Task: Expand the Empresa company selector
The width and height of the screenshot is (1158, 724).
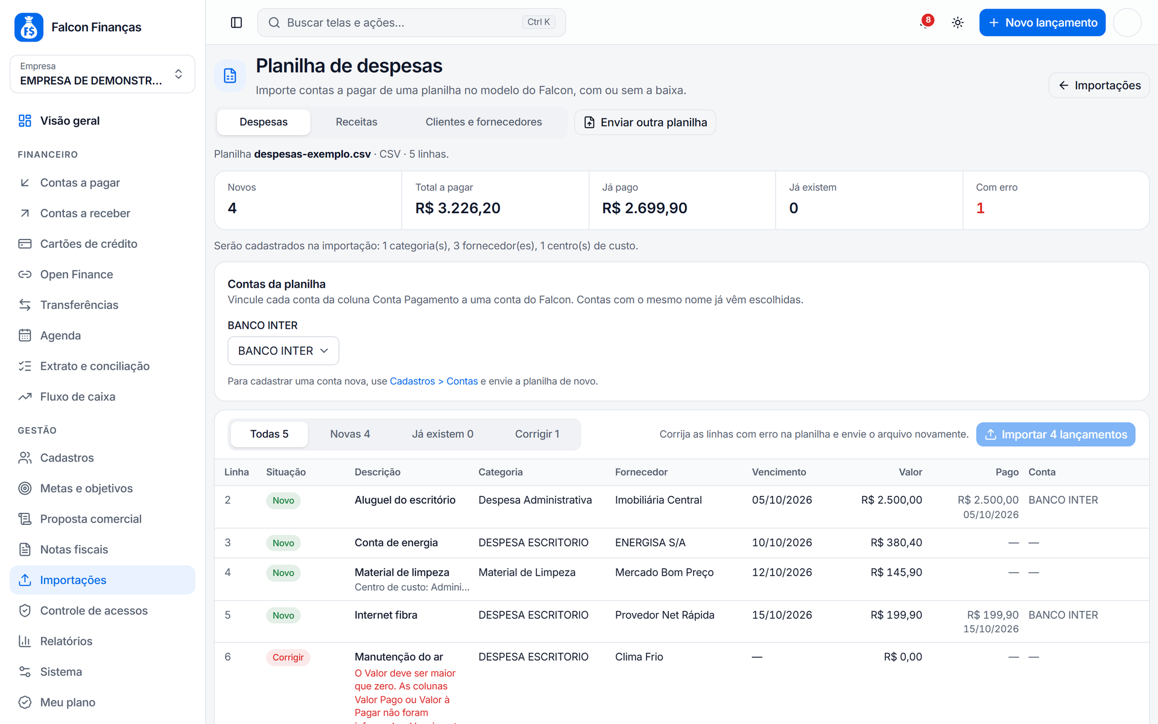Action: click(x=103, y=74)
